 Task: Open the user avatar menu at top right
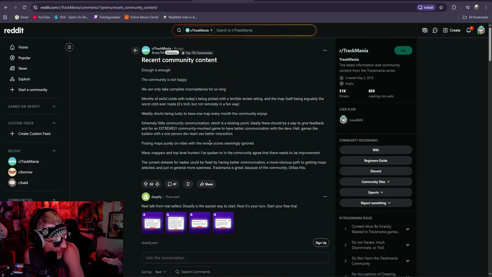click(x=481, y=30)
